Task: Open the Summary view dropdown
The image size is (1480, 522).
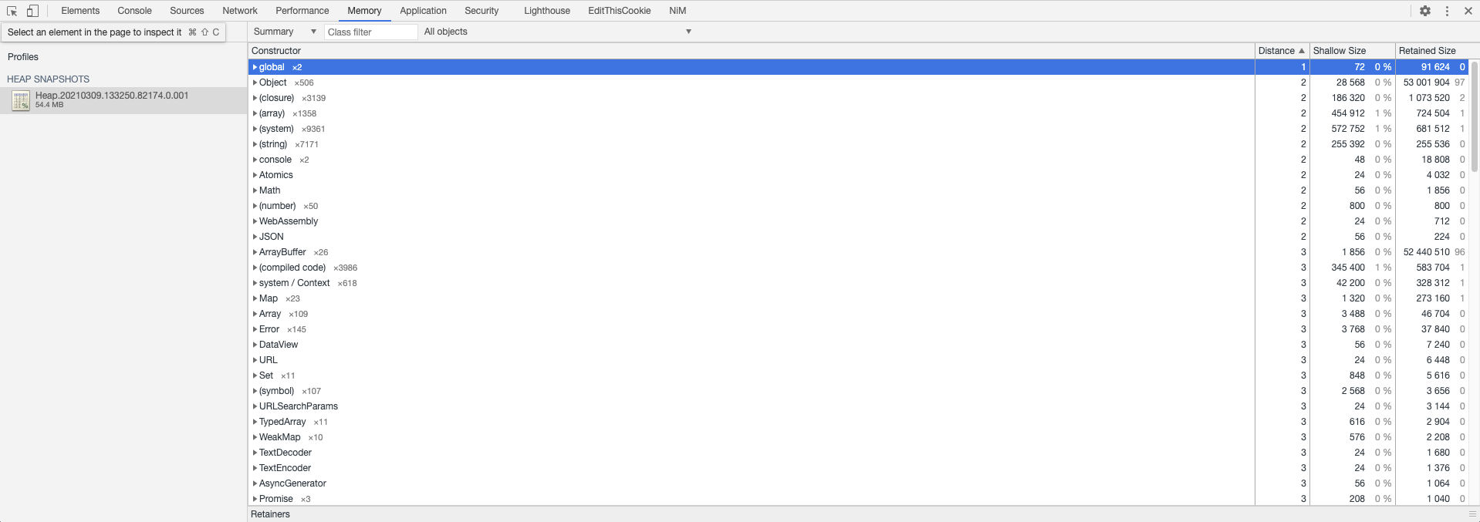Action: [x=285, y=32]
